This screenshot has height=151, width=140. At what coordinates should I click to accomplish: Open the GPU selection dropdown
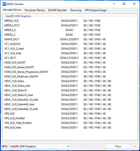[39, 146]
